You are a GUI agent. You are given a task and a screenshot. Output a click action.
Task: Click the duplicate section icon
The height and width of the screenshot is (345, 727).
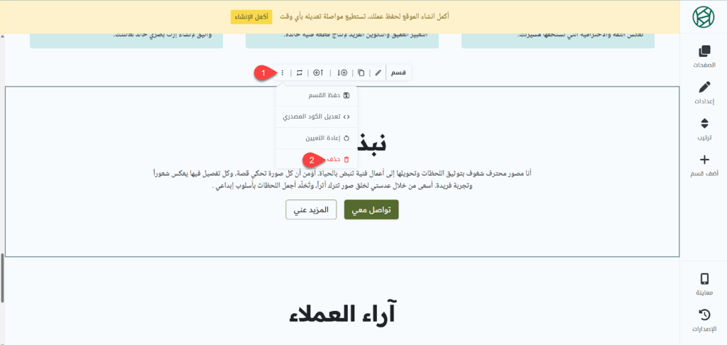point(361,72)
